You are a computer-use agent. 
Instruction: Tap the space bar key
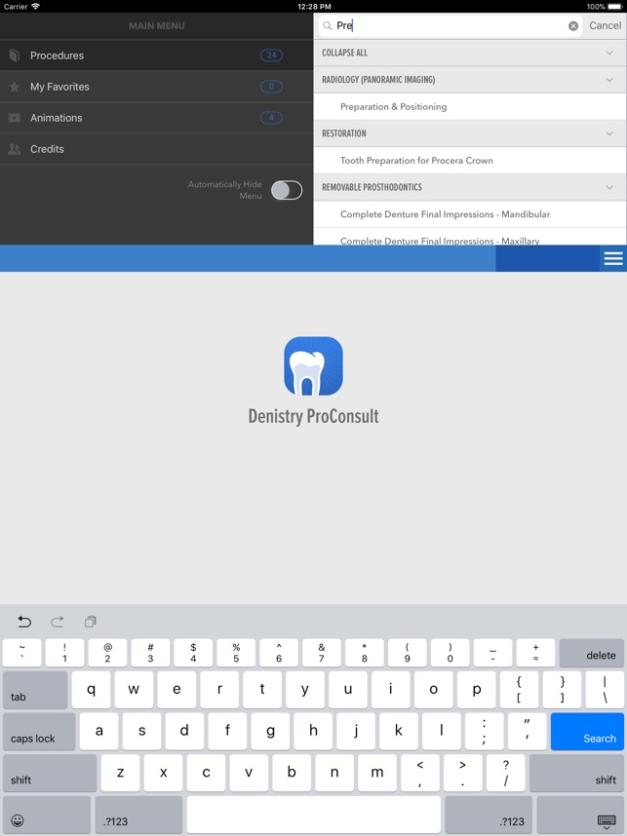(x=314, y=815)
